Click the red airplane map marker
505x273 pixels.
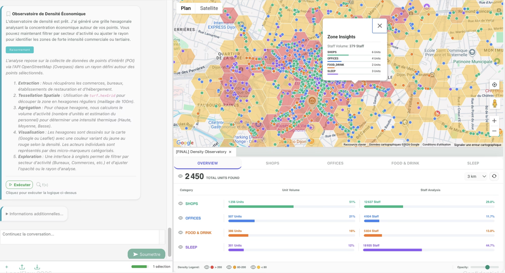point(437,113)
